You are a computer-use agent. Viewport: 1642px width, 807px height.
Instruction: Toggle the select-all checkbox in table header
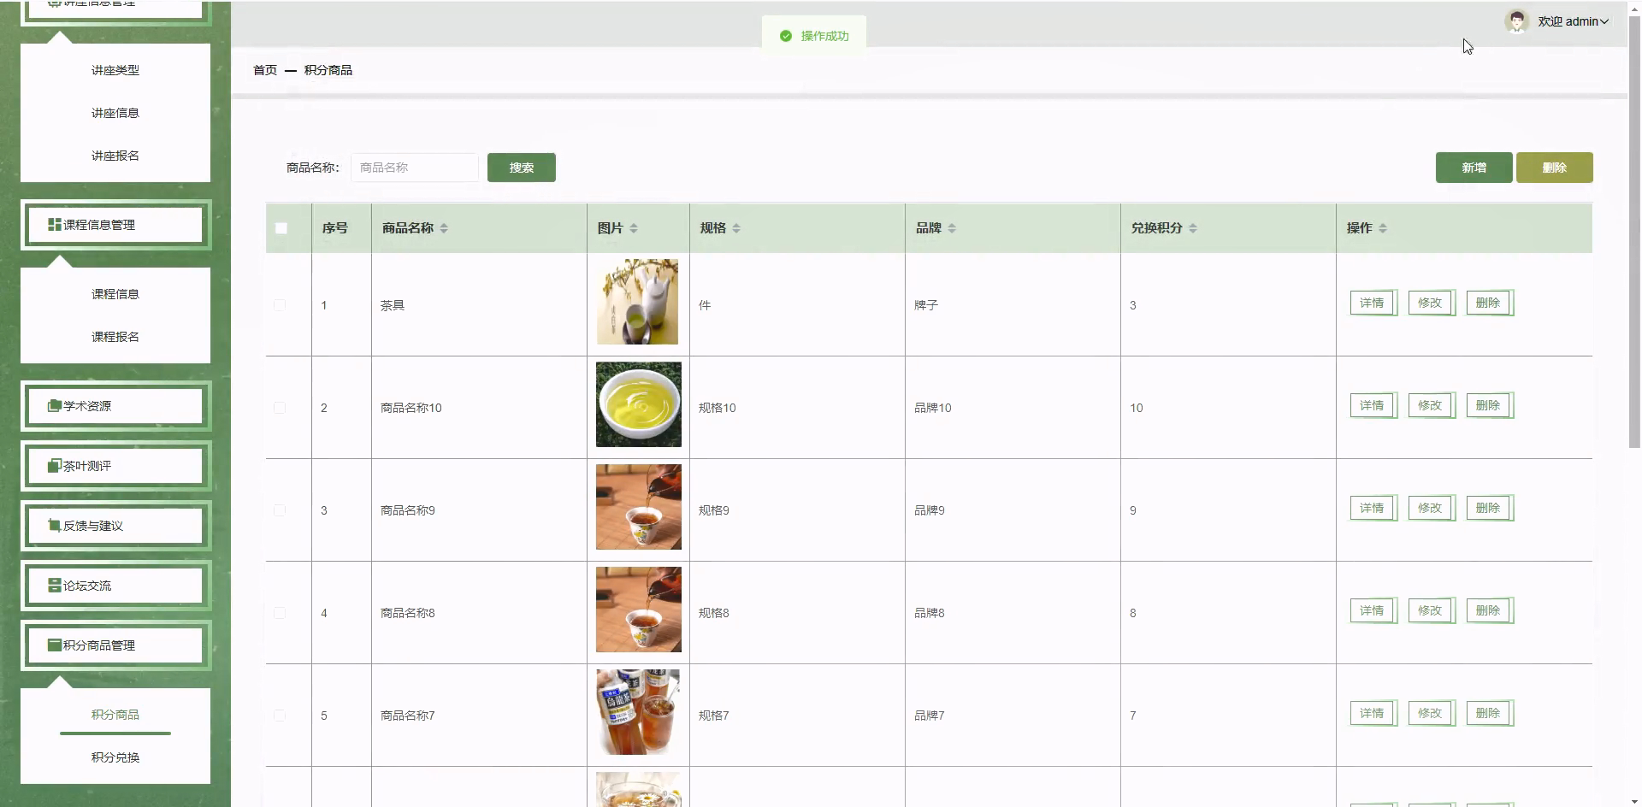[x=281, y=228]
